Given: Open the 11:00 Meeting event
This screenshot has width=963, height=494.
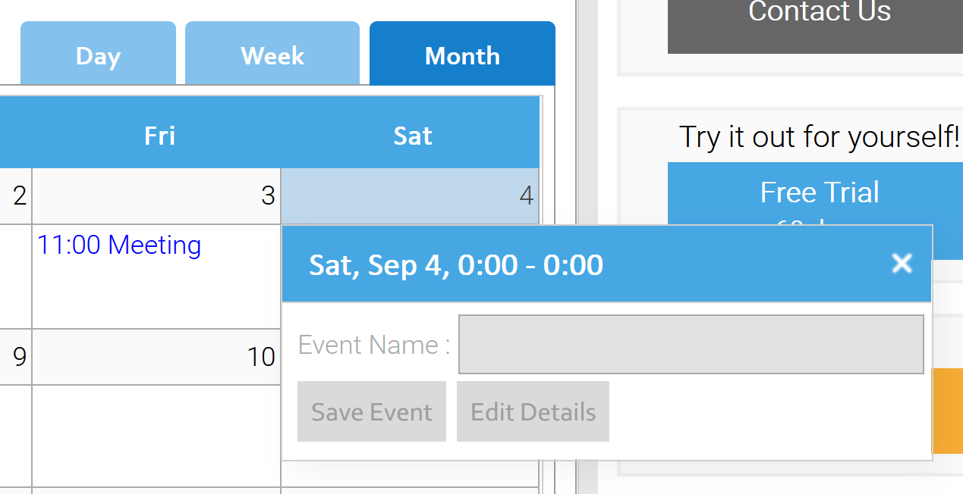Looking at the screenshot, I should [119, 245].
